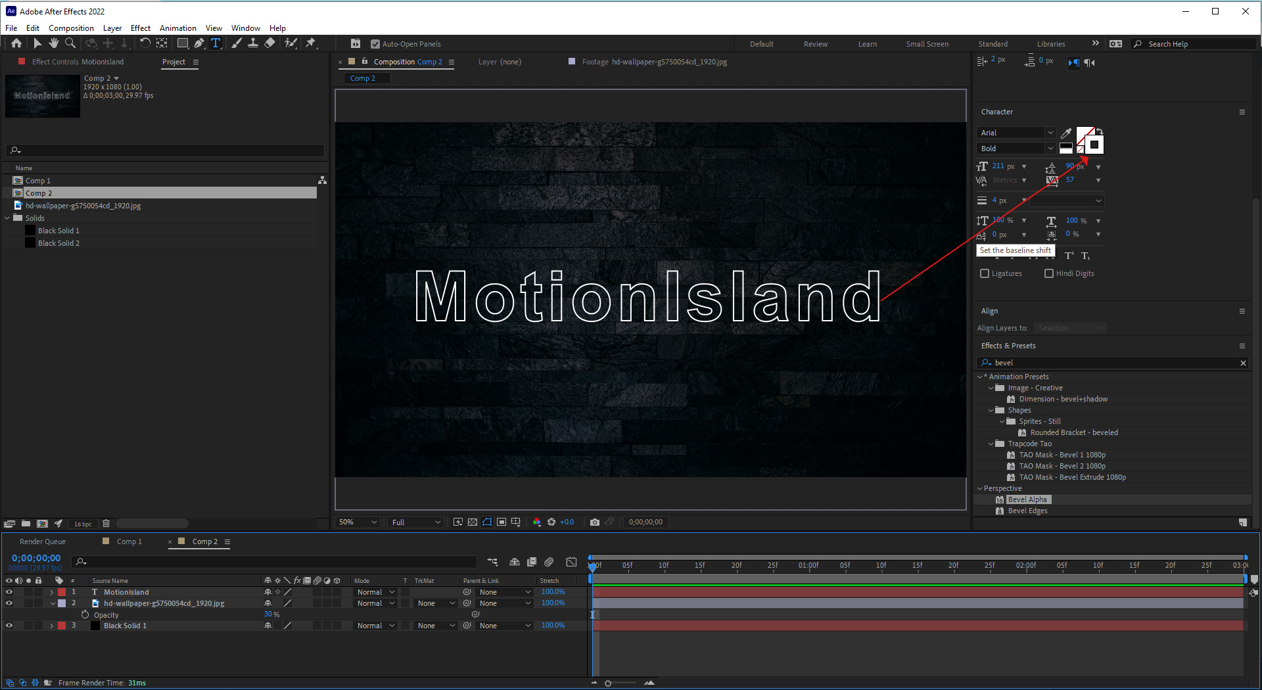Select the Rectangle shape tool
This screenshot has width=1262, height=690.
(x=183, y=43)
